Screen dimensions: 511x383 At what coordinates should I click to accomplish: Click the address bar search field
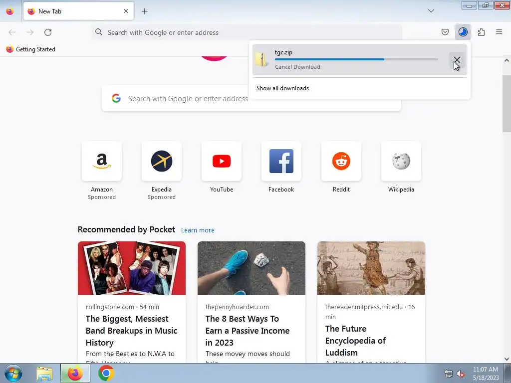click(x=247, y=32)
